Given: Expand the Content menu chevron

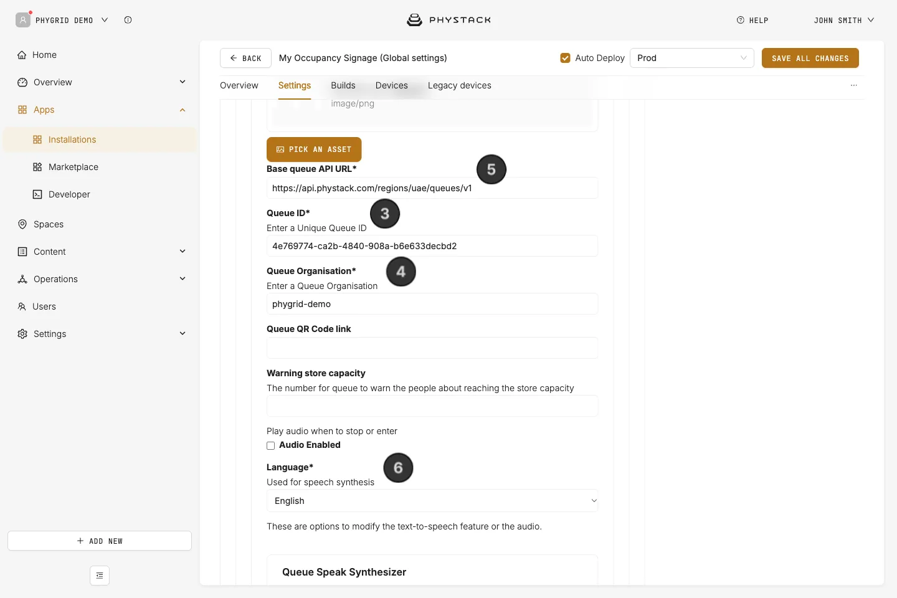Looking at the screenshot, I should tap(183, 252).
